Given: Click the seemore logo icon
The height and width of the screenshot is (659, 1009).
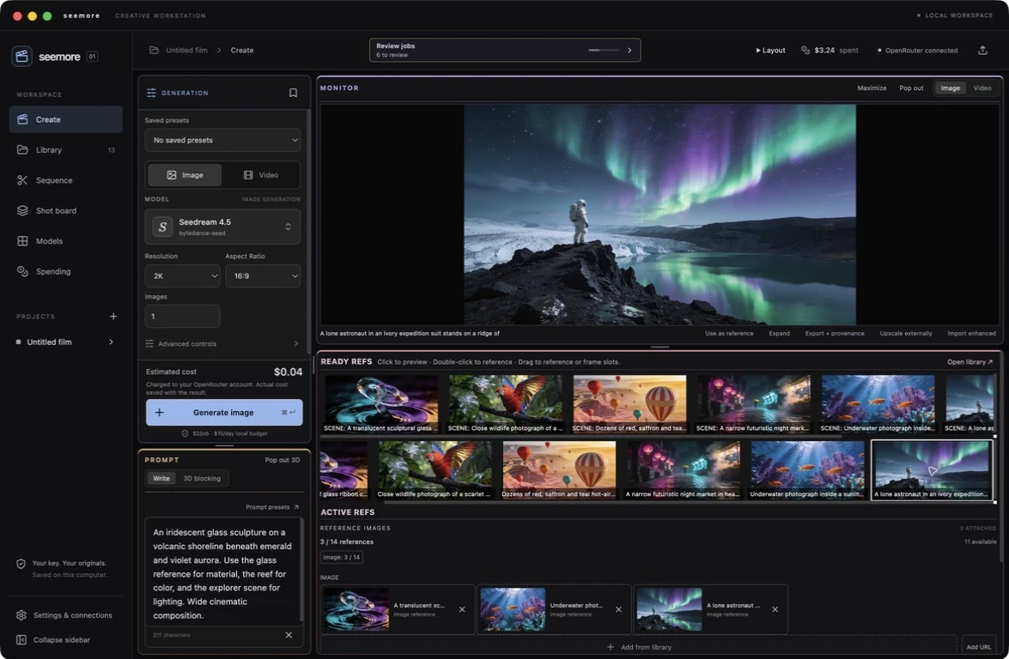Looking at the screenshot, I should coord(21,57).
